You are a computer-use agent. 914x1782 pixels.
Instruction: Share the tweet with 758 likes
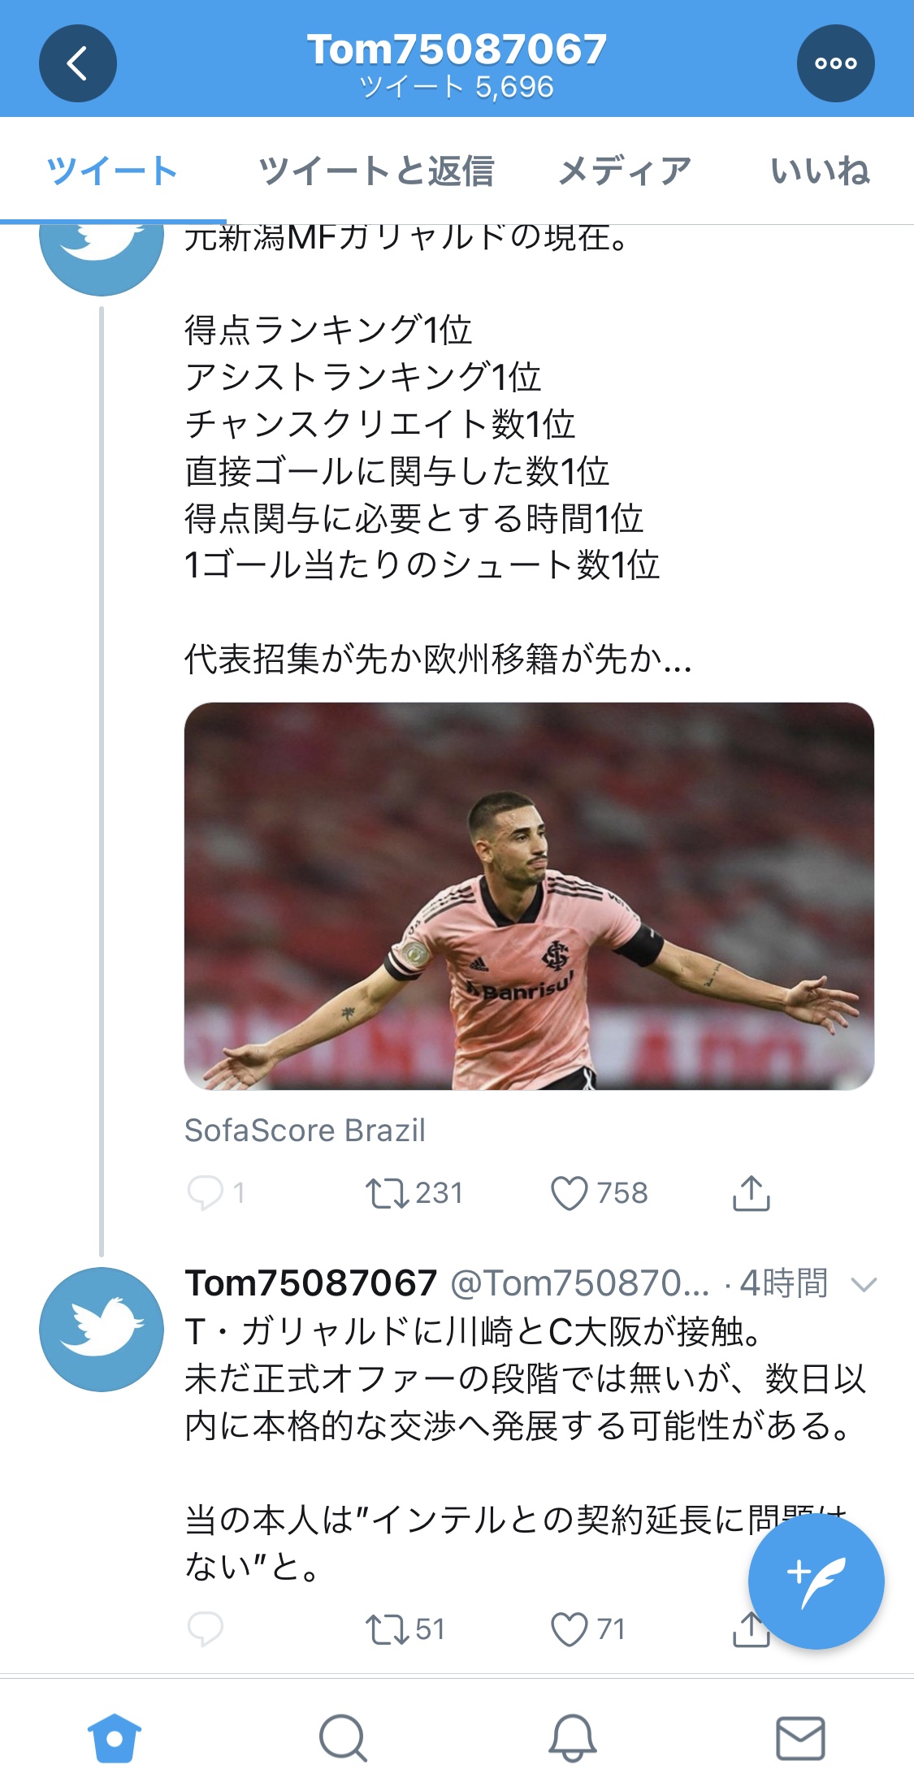tap(751, 1193)
